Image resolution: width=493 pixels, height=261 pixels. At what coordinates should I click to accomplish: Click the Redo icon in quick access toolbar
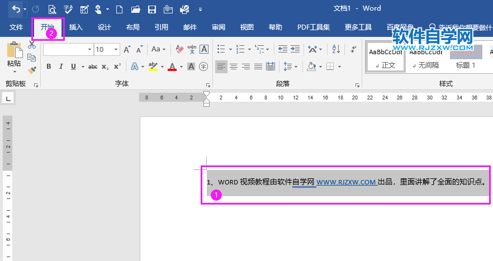coord(36,10)
